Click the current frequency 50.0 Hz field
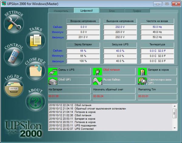The height and width of the screenshot is (143, 182). [x=157, y=27]
